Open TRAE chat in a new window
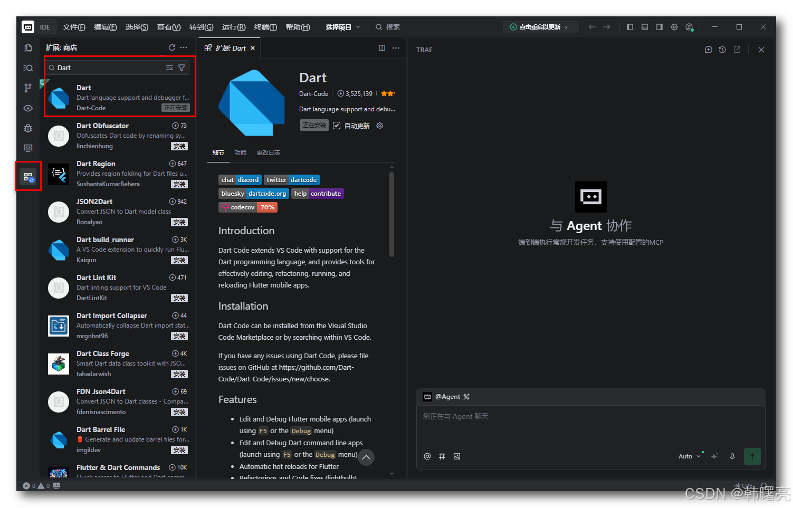The image size is (793, 508). coord(737,50)
